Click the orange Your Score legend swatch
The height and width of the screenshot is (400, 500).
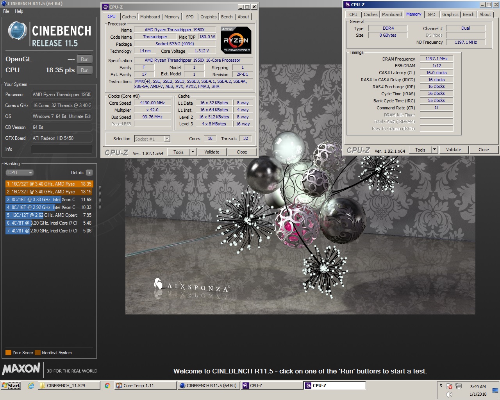click(8, 353)
